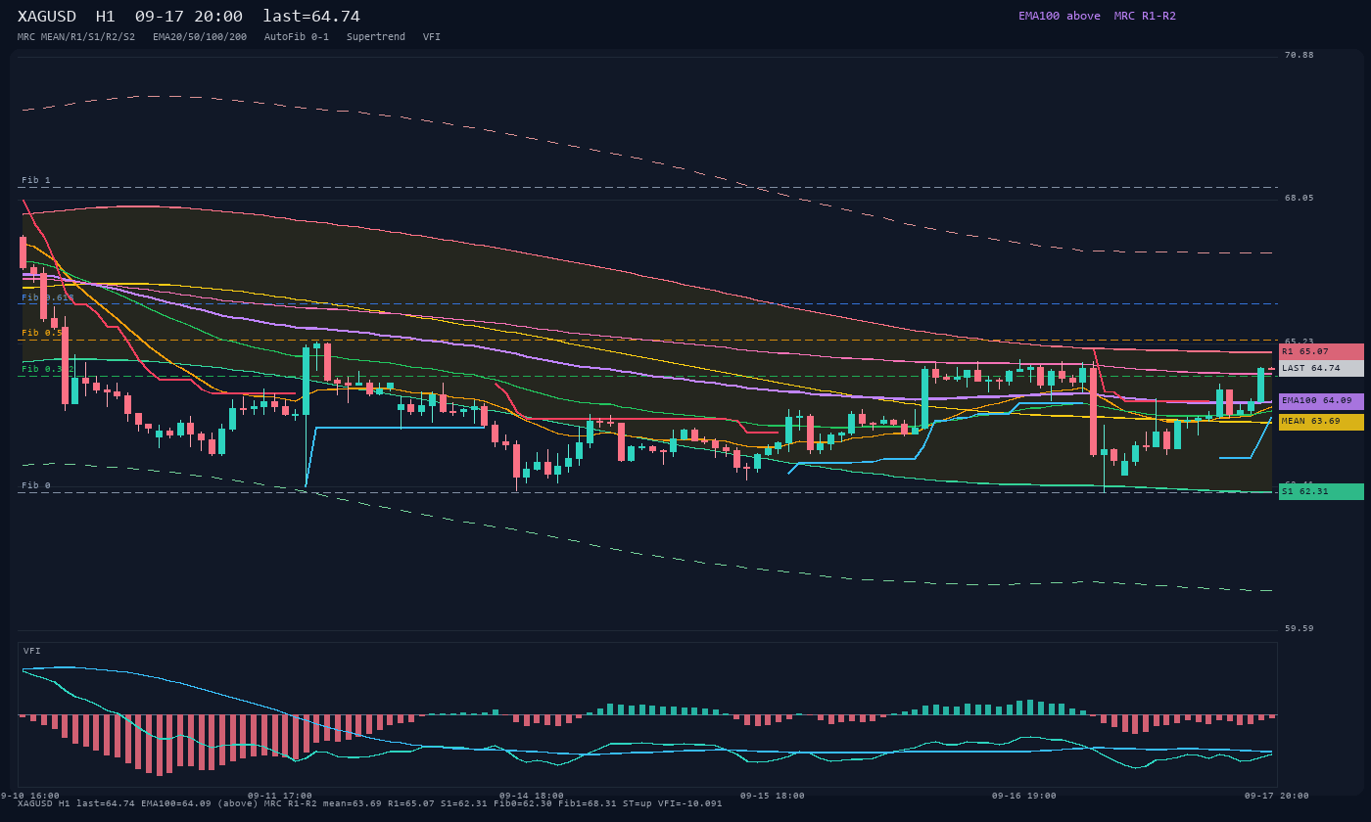Click the yellow "MEAN 63.69" price tag
The width and height of the screenshot is (1371, 822).
[1321, 422]
